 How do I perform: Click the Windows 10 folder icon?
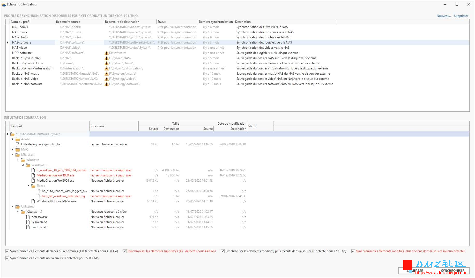click(x=28, y=165)
